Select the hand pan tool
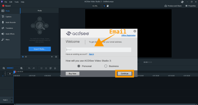 coord(108,6)
